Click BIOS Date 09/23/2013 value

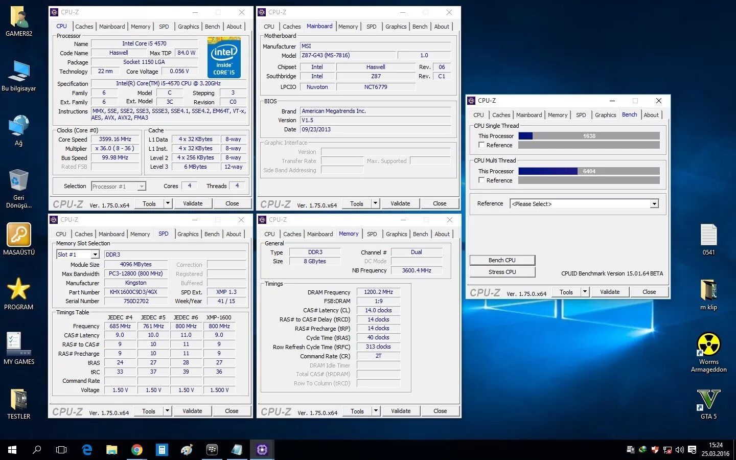[x=376, y=129]
